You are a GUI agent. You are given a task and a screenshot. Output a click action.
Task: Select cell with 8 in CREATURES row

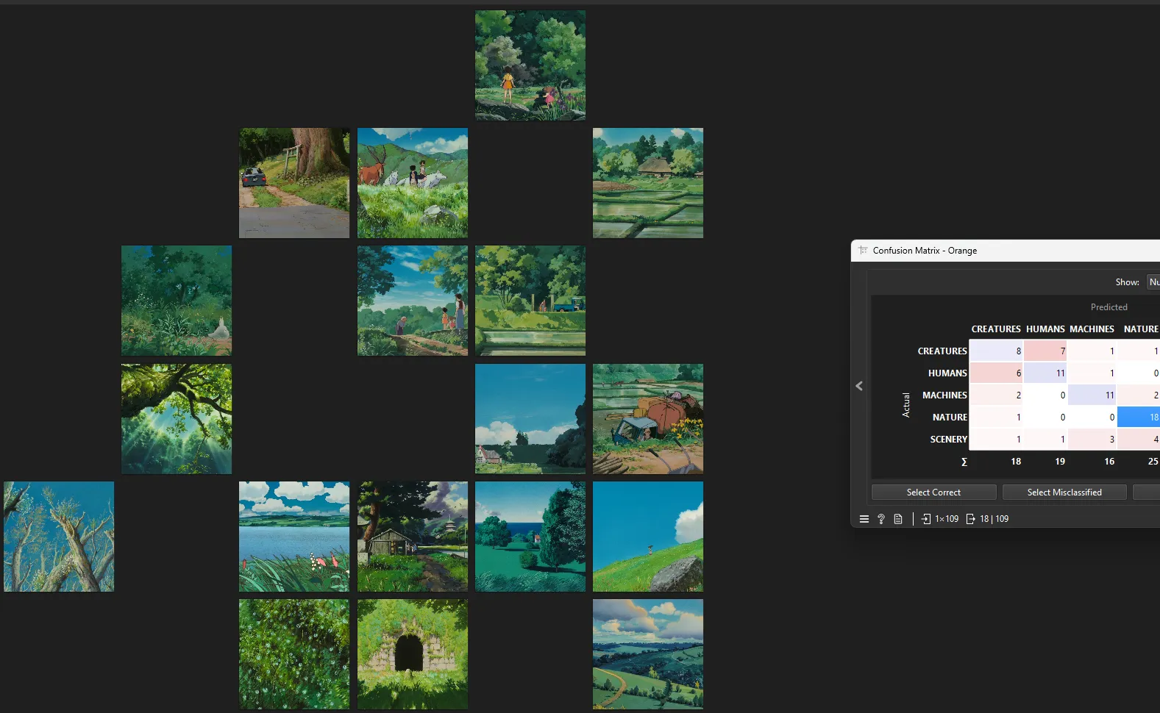(x=996, y=351)
